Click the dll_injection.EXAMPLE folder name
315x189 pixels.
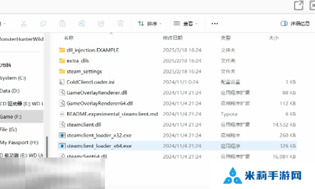click(x=92, y=50)
